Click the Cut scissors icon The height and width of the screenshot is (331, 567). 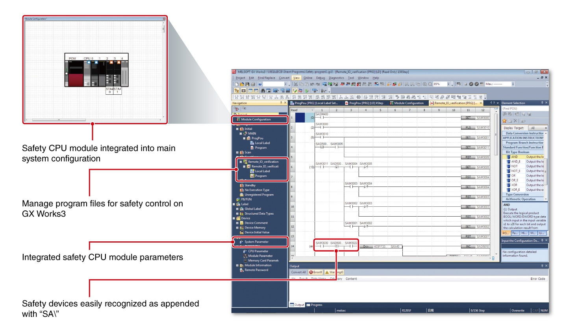point(296,84)
